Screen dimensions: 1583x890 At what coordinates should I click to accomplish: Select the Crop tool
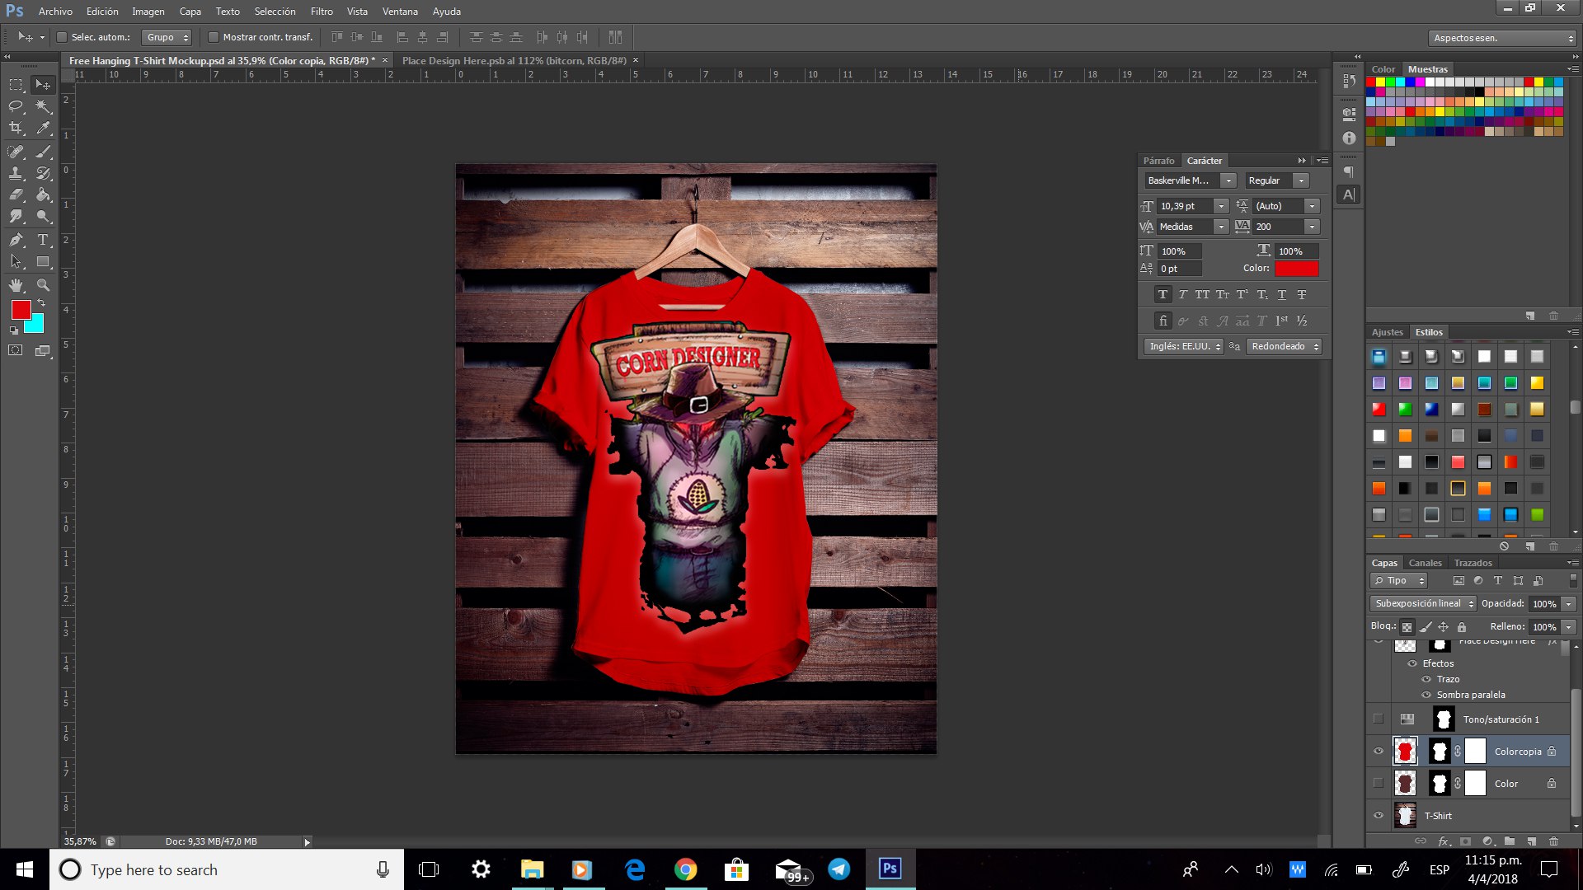tap(16, 128)
